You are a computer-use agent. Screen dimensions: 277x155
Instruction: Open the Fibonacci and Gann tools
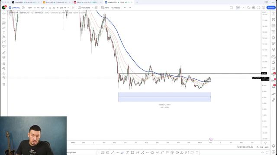4,23
